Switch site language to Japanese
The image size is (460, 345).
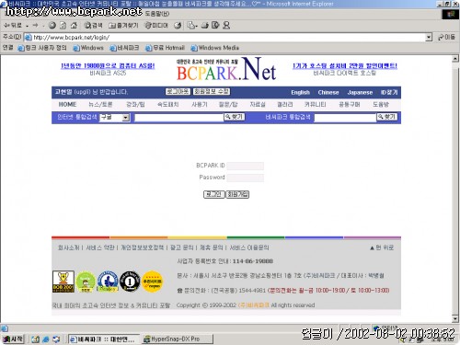click(x=360, y=92)
